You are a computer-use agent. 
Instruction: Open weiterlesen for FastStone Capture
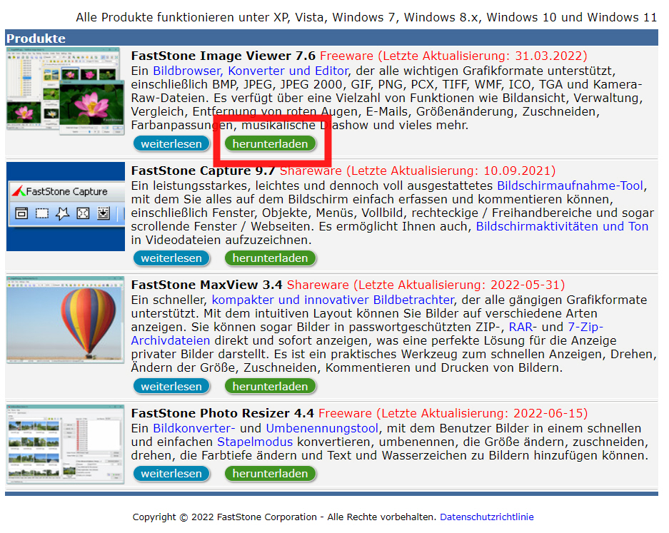click(x=171, y=258)
